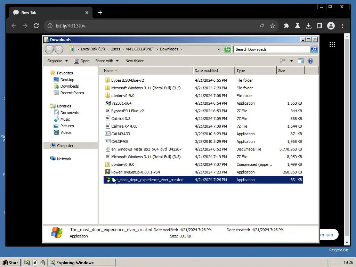The height and width of the screenshot is (267, 356).
Task: Sort by the Type column header
Action: [256, 70]
